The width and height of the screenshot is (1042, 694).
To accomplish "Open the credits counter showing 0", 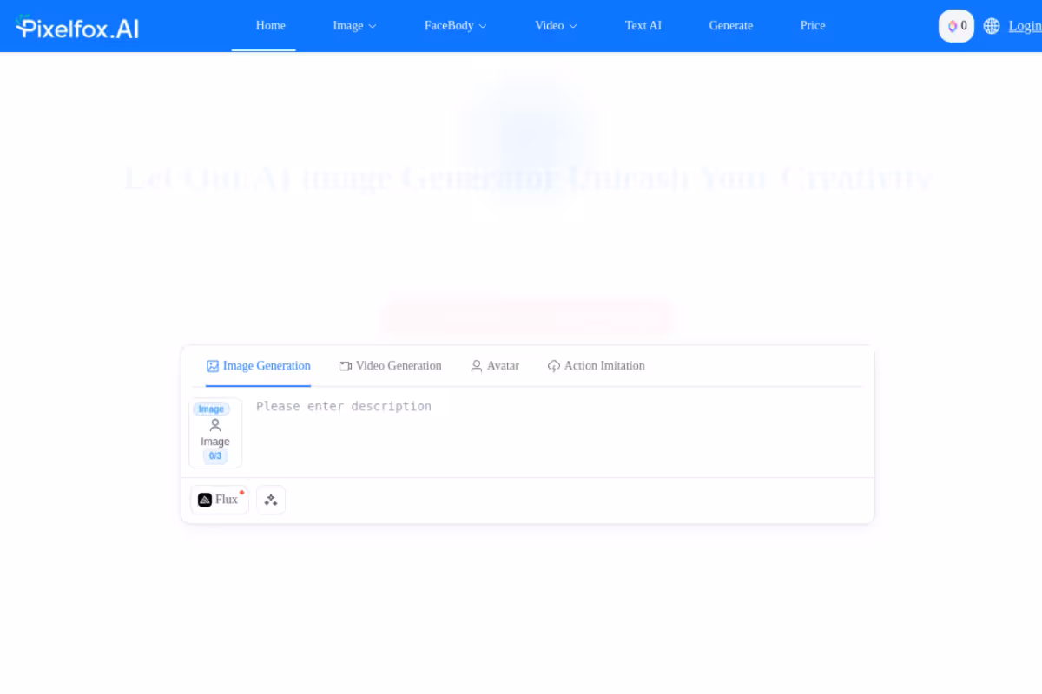I will point(957,26).
